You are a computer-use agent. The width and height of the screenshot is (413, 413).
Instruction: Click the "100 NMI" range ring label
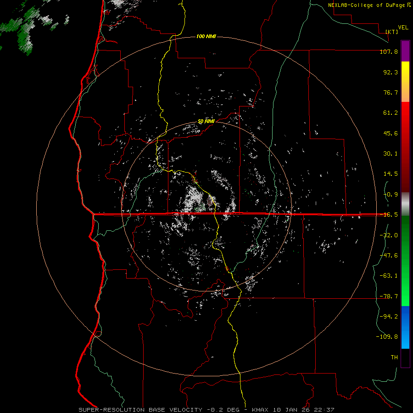206,36
